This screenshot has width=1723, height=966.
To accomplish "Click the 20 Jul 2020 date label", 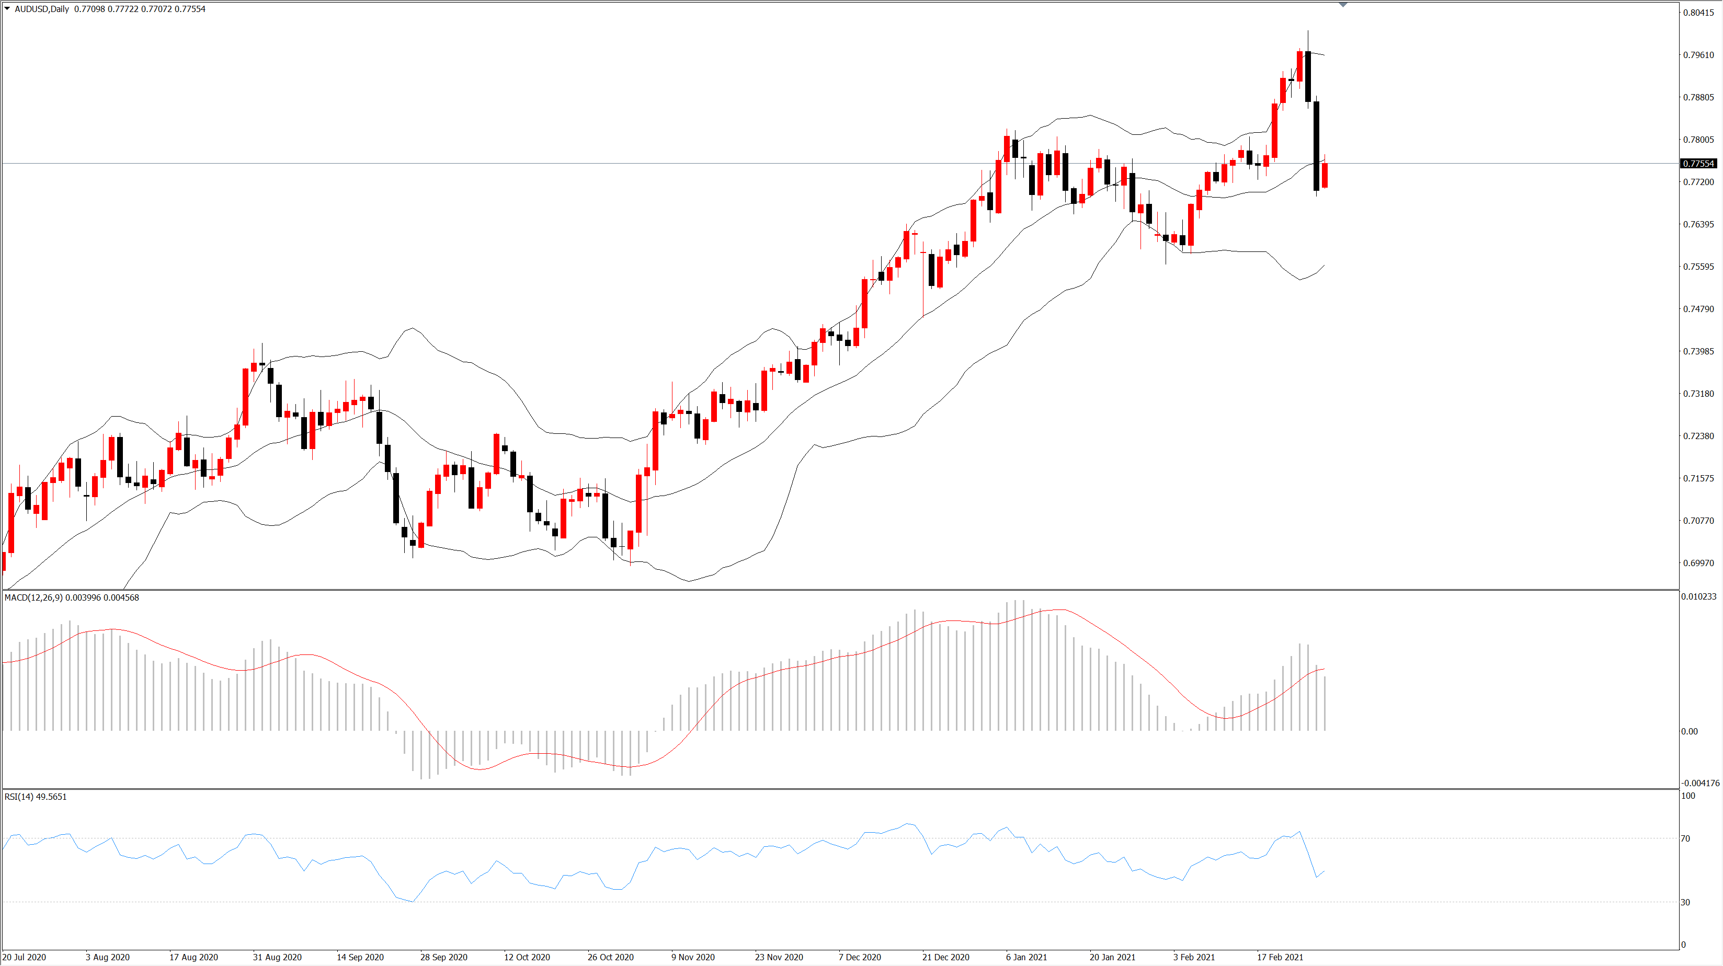I will 24,957.
